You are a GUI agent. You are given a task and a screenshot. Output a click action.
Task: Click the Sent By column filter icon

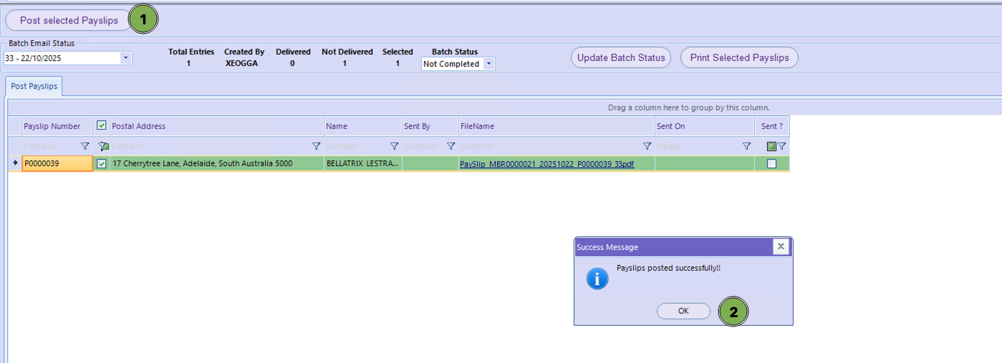point(451,146)
